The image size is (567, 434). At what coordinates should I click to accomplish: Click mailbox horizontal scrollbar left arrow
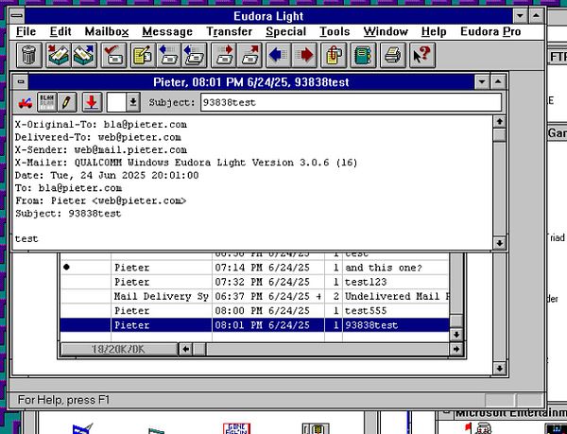click(186, 349)
